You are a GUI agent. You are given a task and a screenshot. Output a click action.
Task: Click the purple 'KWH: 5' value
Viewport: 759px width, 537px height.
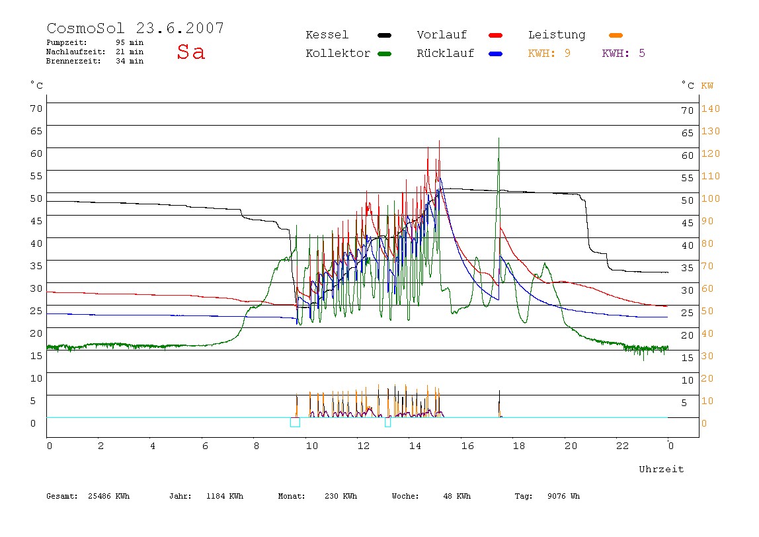pyautogui.click(x=623, y=54)
